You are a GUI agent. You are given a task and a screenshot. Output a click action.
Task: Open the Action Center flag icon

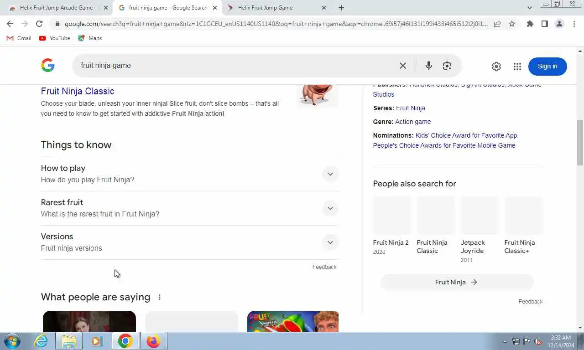tap(527, 341)
